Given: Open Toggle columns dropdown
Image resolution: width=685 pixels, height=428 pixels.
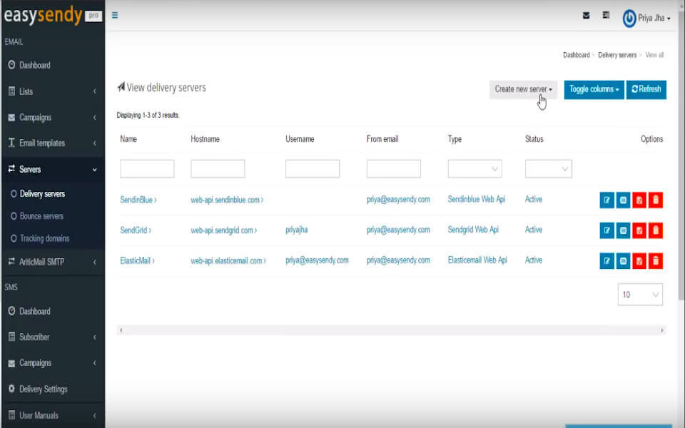Looking at the screenshot, I should tap(594, 90).
